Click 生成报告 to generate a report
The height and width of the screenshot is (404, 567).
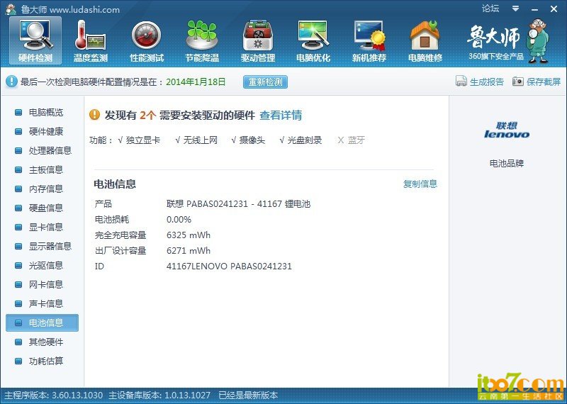pyautogui.click(x=487, y=82)
